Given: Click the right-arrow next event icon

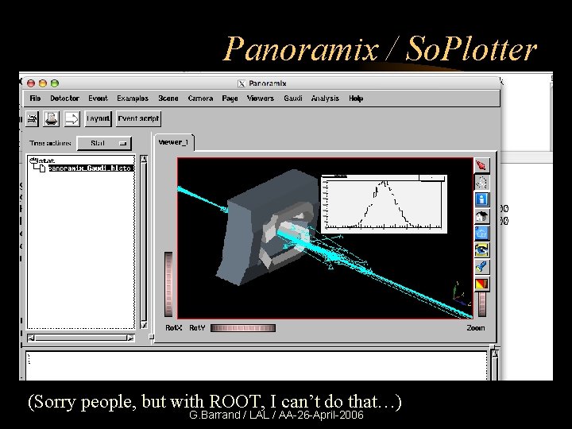Looking at the screenshot, I should pos(71,119).
